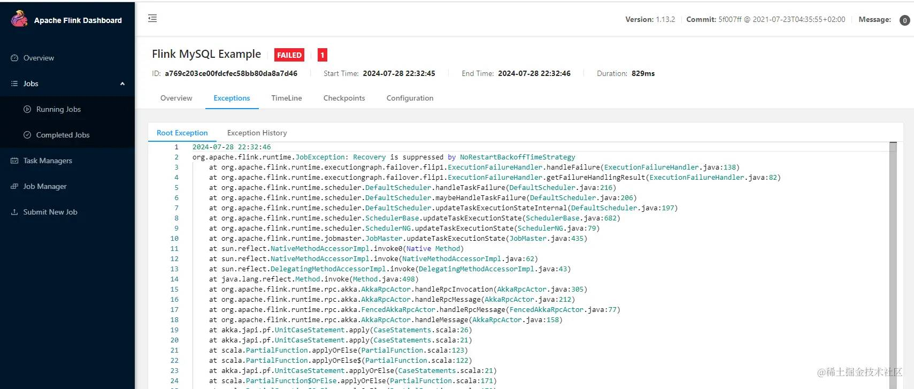Click the Running Jobs play-circle icon
Image resolution: width=914 pixels, height=389 pixels.
click(x=27, y=109)
